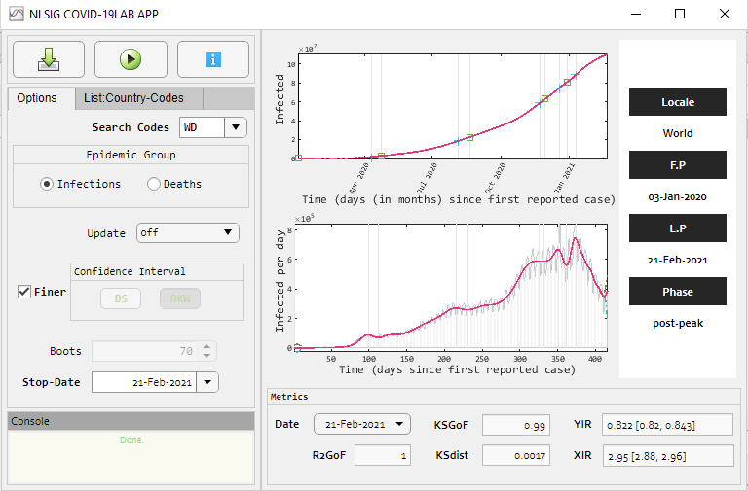
Task: Maximize the NLSIG COVID-19LAB window
Action: coord(680,14)
